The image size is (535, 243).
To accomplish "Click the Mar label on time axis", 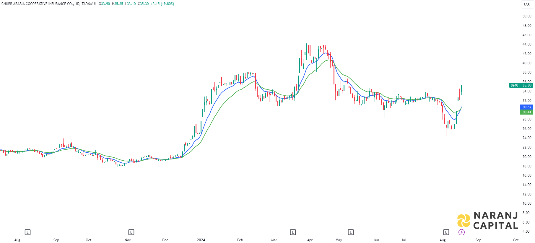I will [274, 240].
